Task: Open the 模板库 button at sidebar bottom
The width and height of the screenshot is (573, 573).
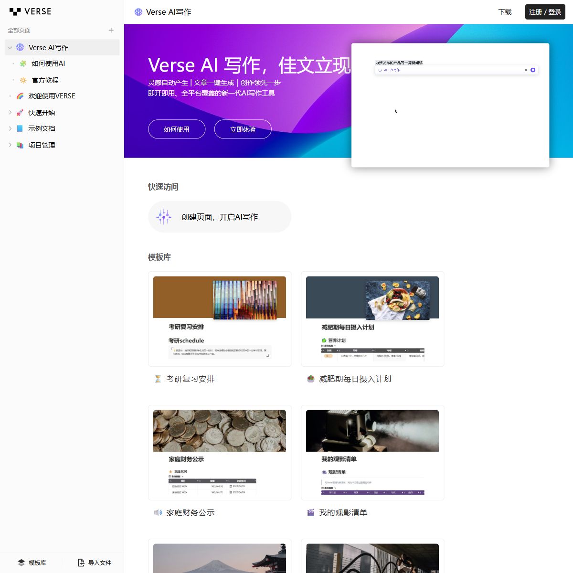Action: [x=32, y=562]
